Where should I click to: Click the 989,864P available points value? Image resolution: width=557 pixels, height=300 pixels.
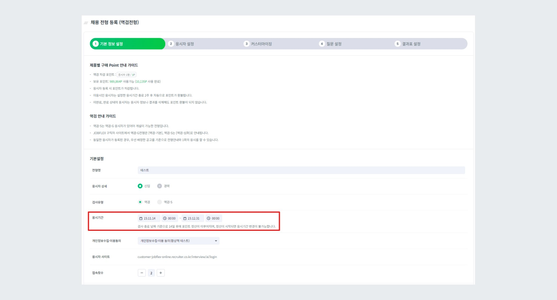click(116, 82)
